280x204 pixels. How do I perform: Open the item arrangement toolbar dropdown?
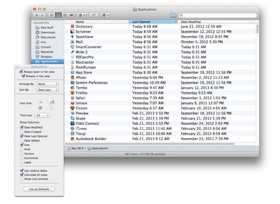tap(82, 15)
